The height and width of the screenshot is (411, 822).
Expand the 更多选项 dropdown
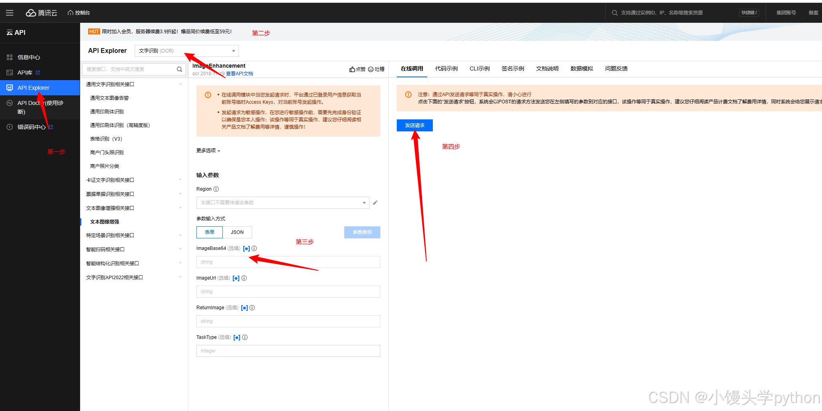(x=208, y=151)
